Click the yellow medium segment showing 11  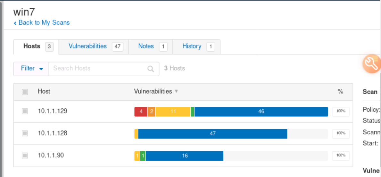[173, 112]
